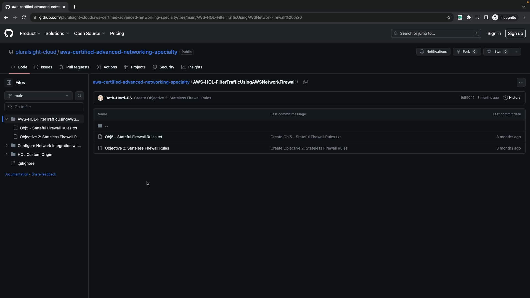Click the search files magnifier icon
The height and width of the screenshot is (298, 530).
(79, 96)
